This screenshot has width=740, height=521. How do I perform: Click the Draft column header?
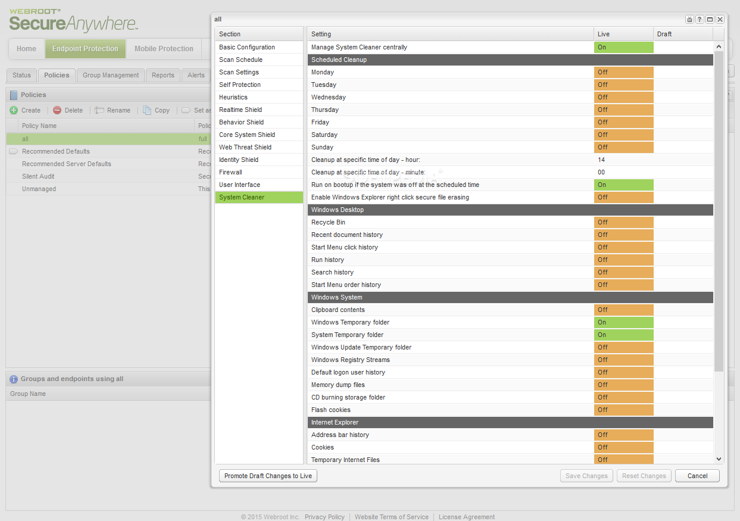pyautogui.click(x=683, y=34)
